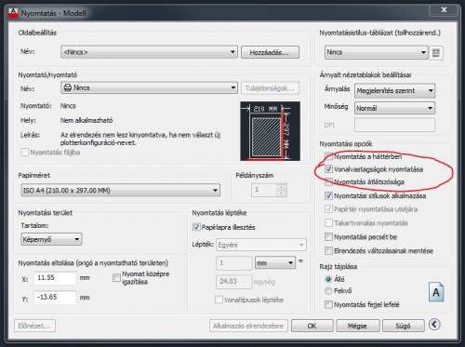465x347 pixels.
Task: Open help with the Súgó button
Action: pos(403,326)
